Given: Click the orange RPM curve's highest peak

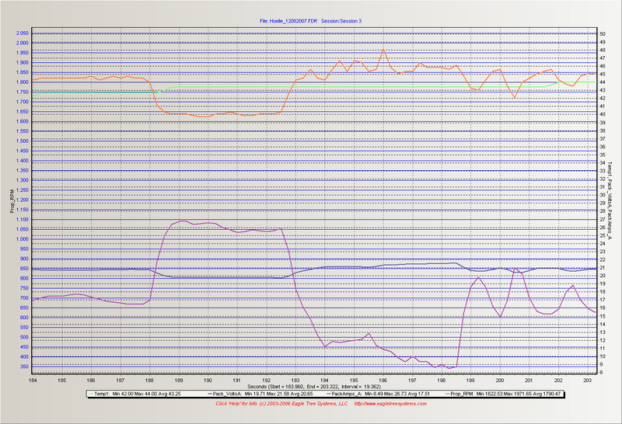Looking at the screenshot, I should [383, 50].
